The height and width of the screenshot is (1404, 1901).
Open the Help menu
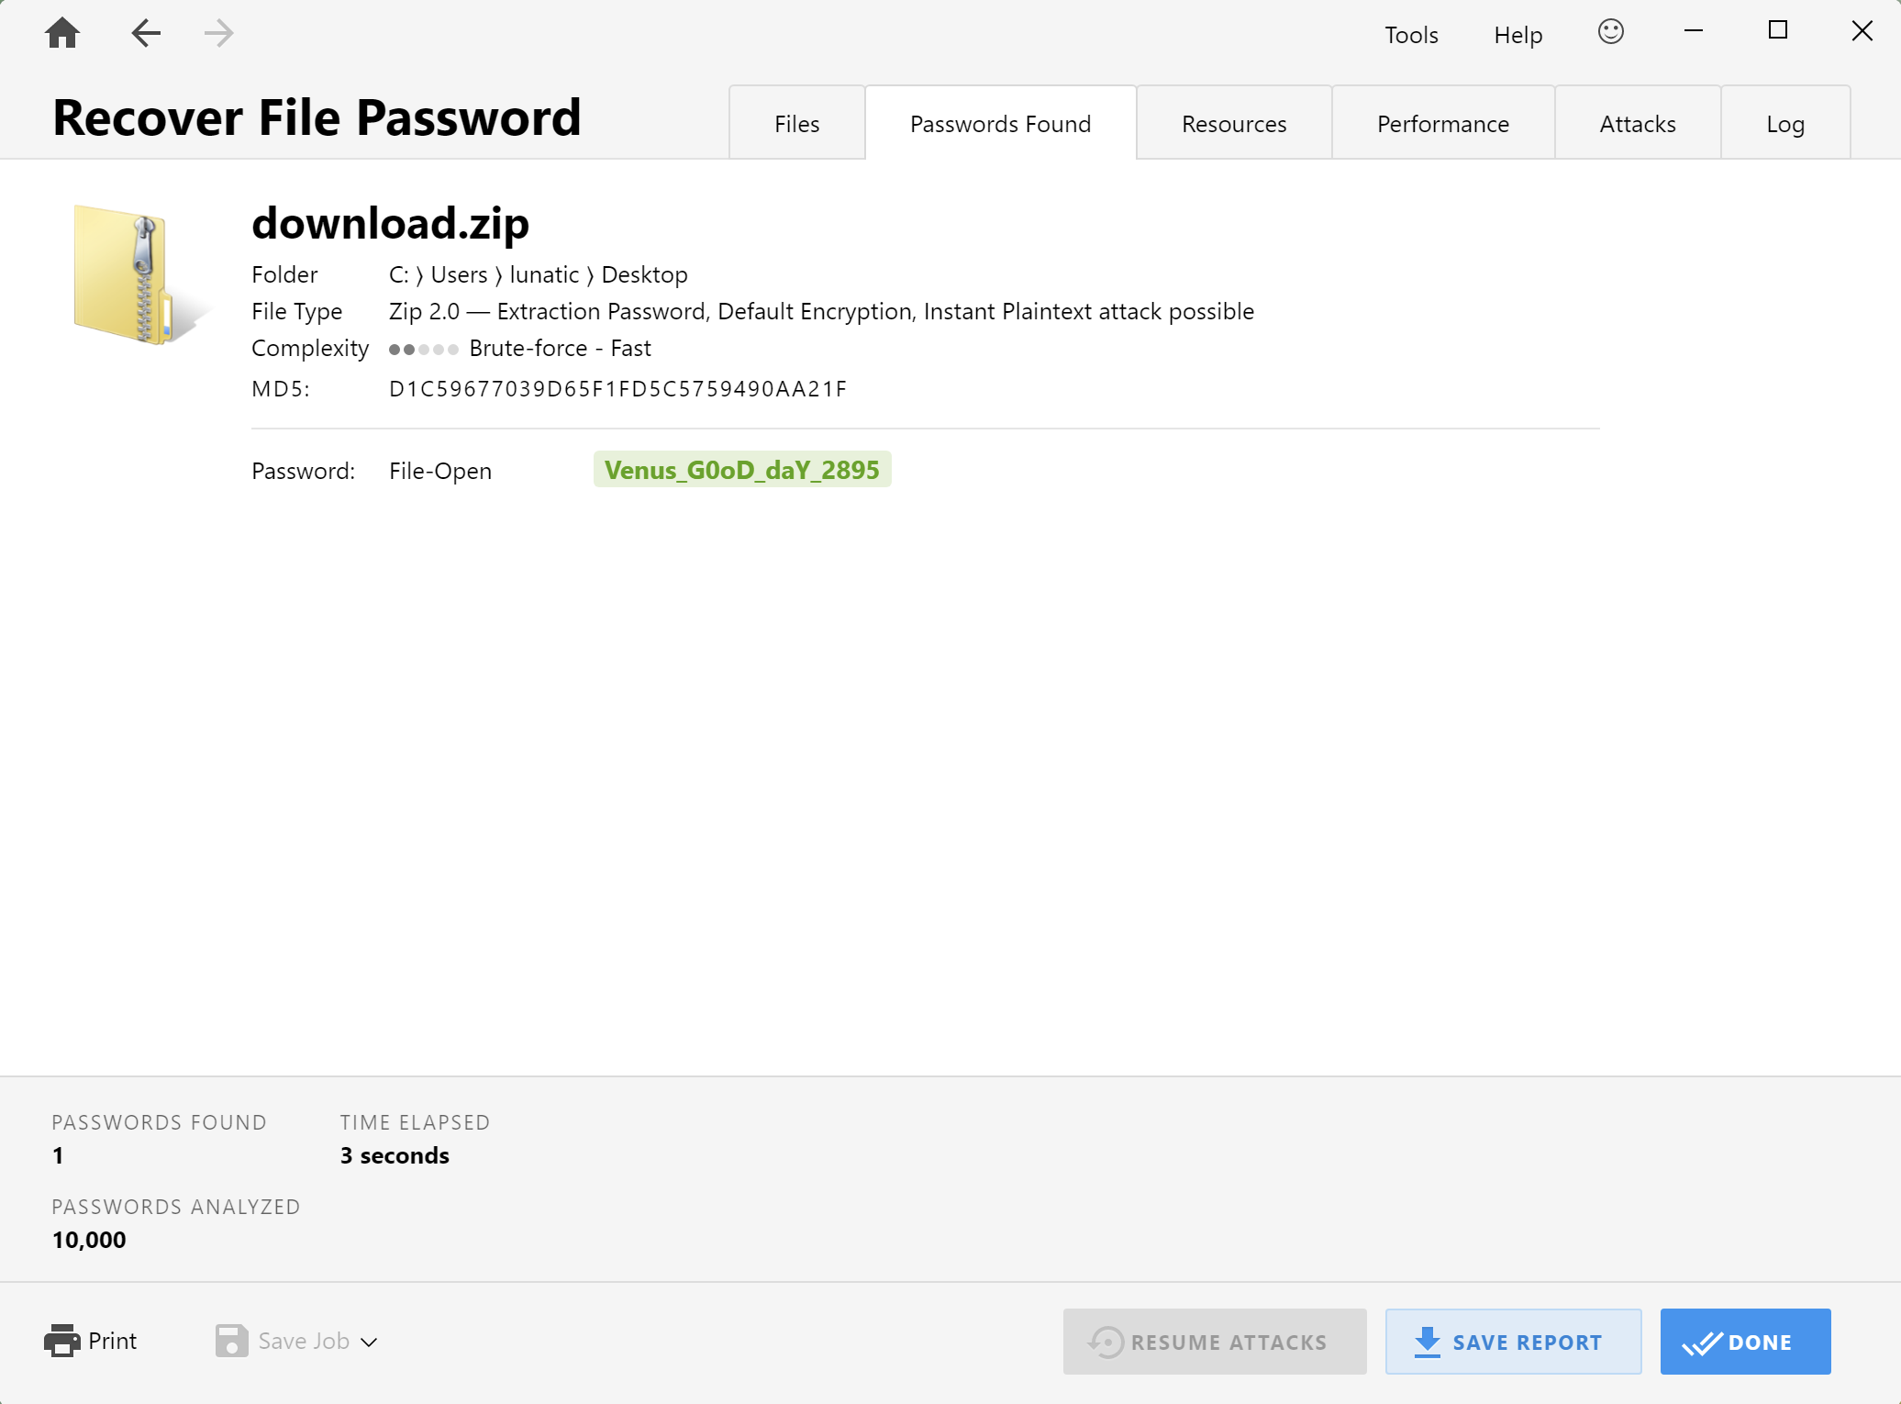pos(1517,35)
